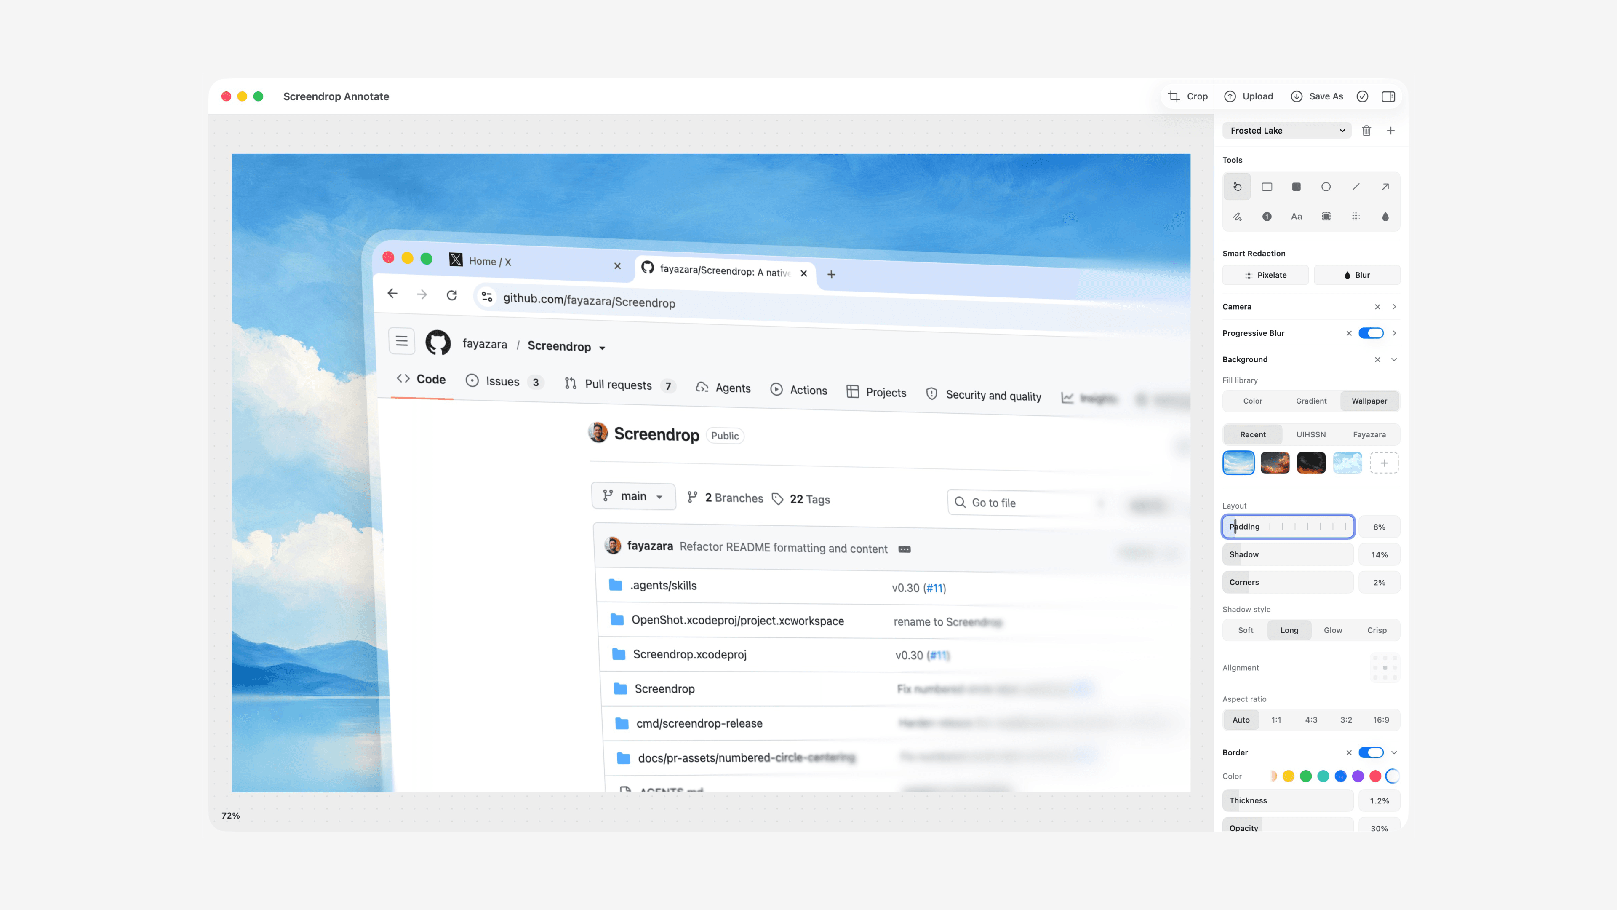Open the UIHSSN wallpapers tab
The height and width of the screenshot is (910, 1617).
1311,435
